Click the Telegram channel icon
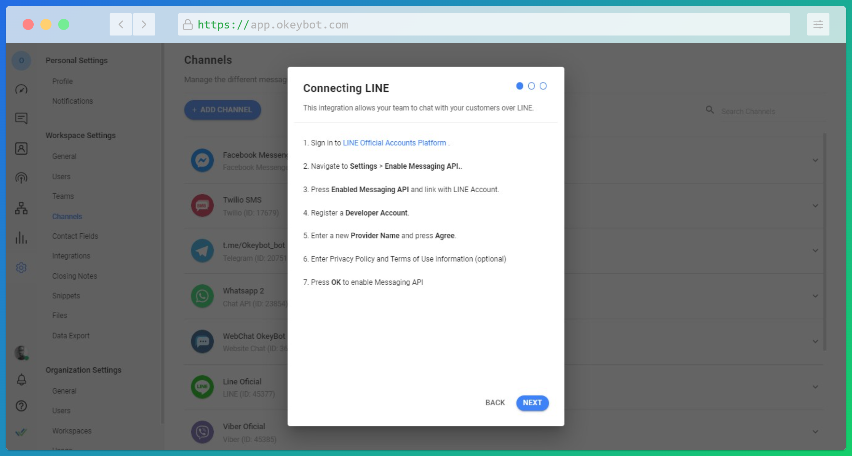 pos(202,251)
